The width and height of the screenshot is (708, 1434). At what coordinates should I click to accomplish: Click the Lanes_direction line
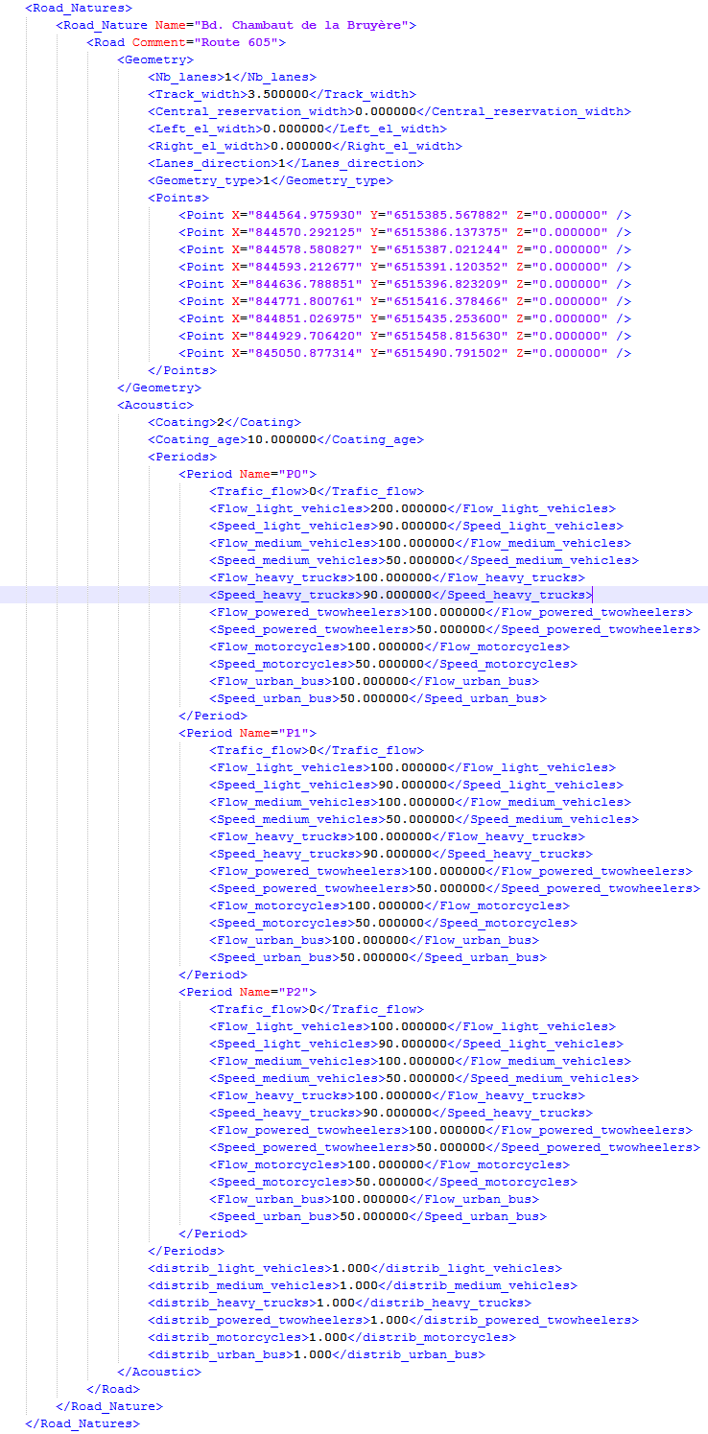pos(286,163)
